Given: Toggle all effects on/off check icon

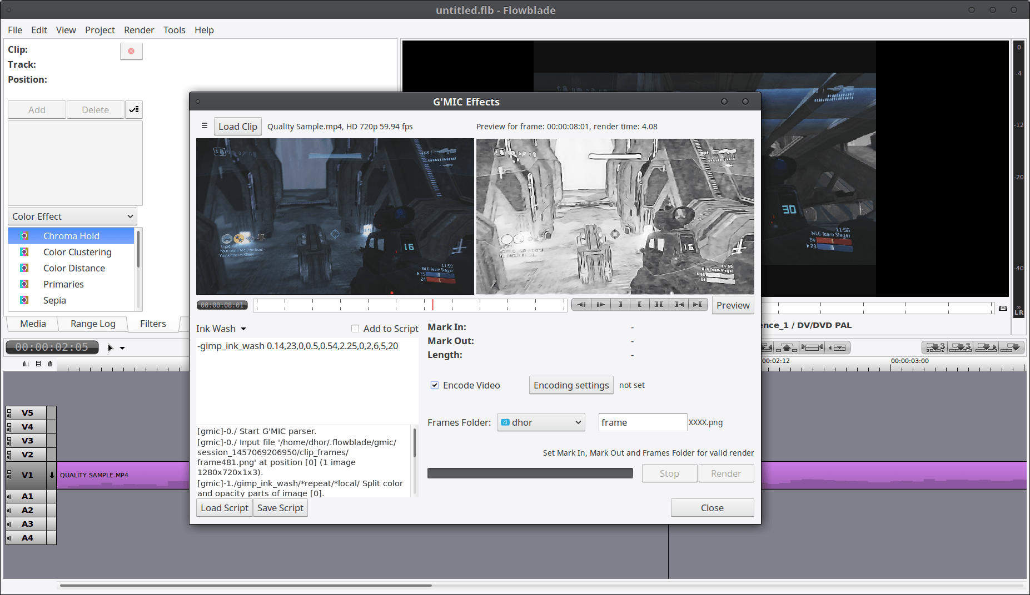Looking at the screenshot, I should (x=134, y=109).
